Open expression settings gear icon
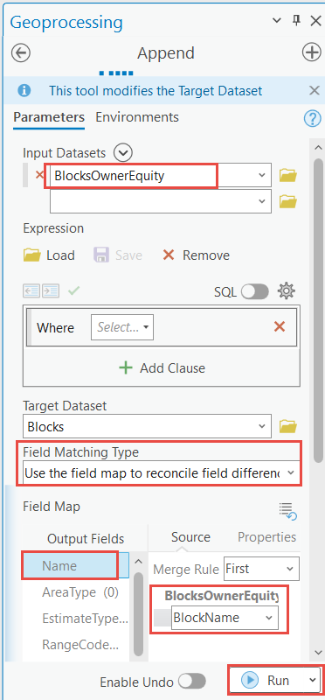The width and height of the screenshot is (325, 700). tap(287, 291)
